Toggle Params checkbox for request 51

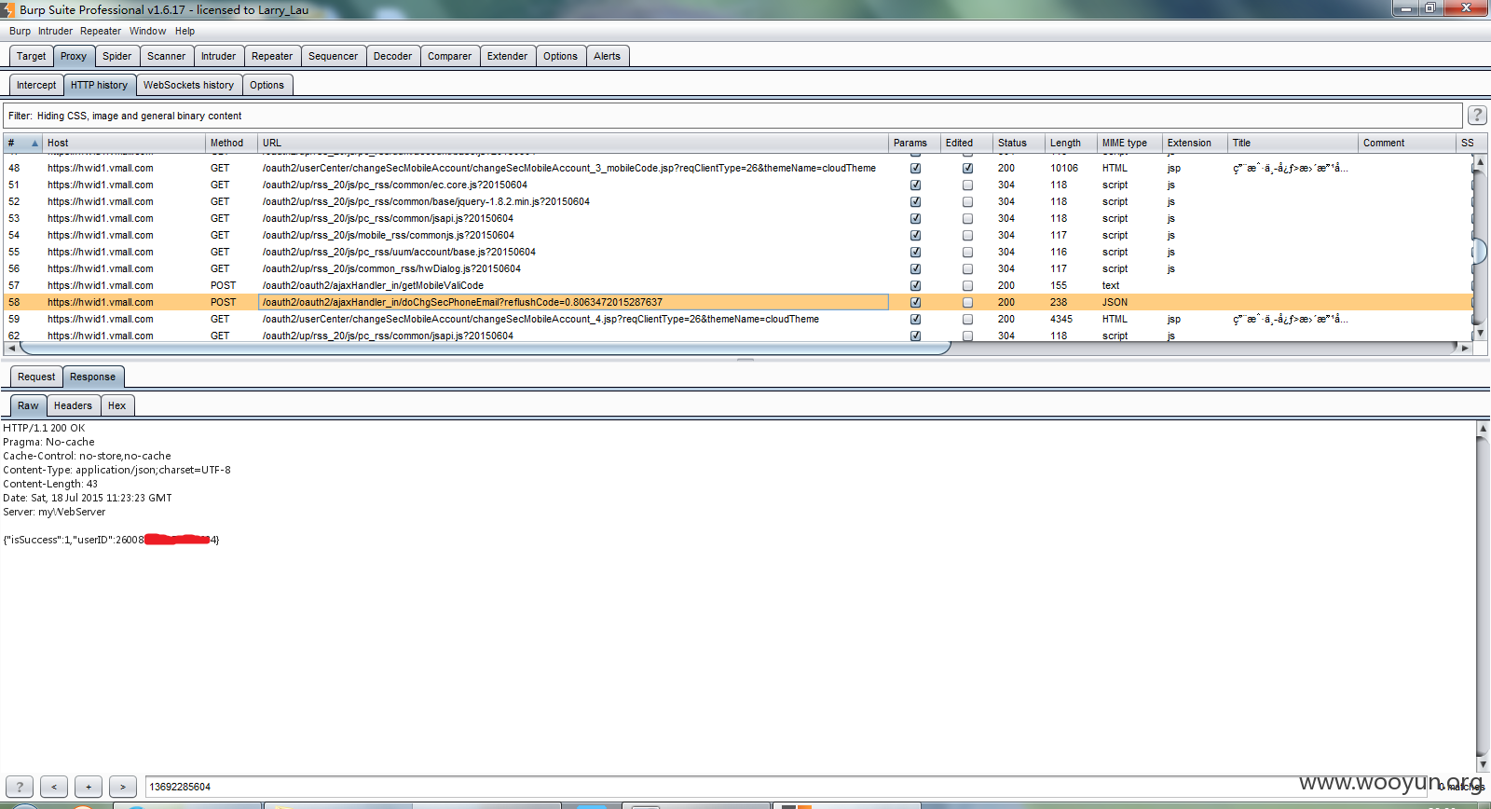[915, 185]
